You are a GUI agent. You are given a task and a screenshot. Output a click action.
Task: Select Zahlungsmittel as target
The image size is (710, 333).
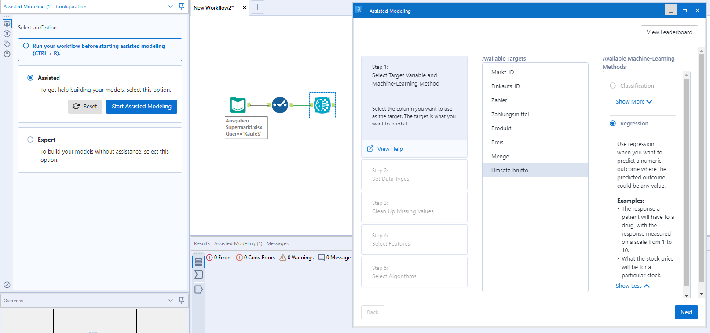(x=535, y=115)
